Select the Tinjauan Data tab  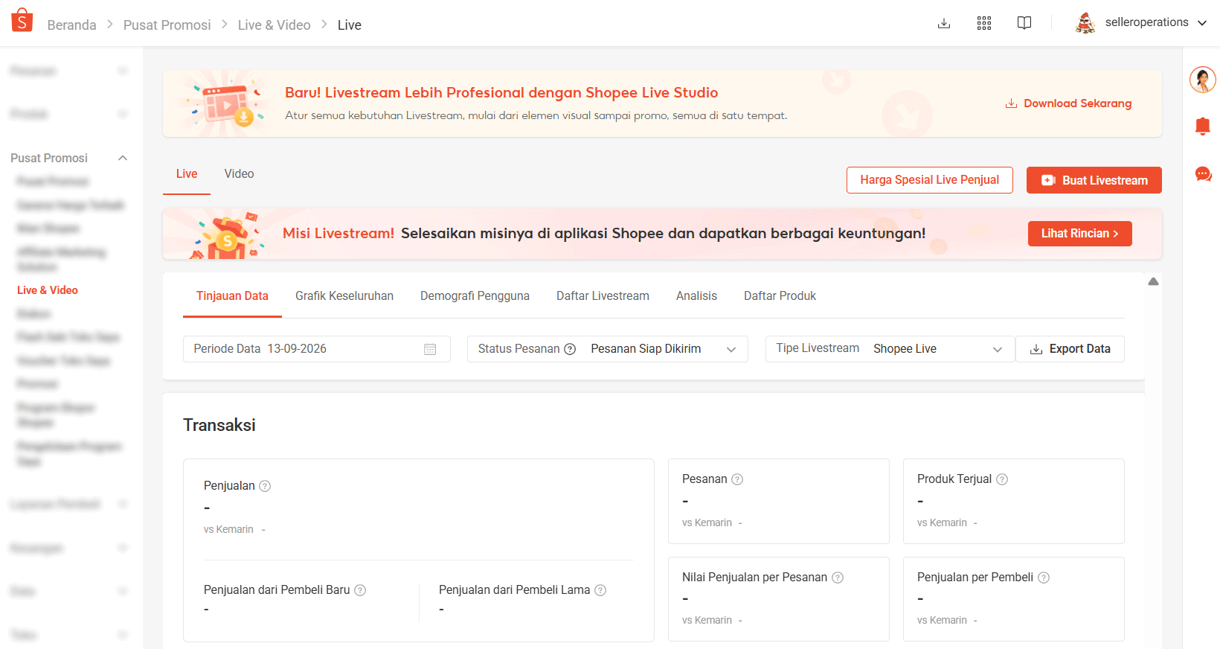tap(232, 295)
